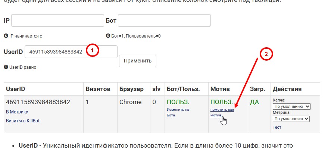The height and width of the screenshot is (148, 328).
Task: Click info icon next to 'Бот=1, Пользователь=0'
Action: point(108,36)
